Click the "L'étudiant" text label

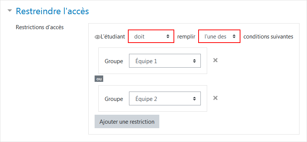(113, 37)
